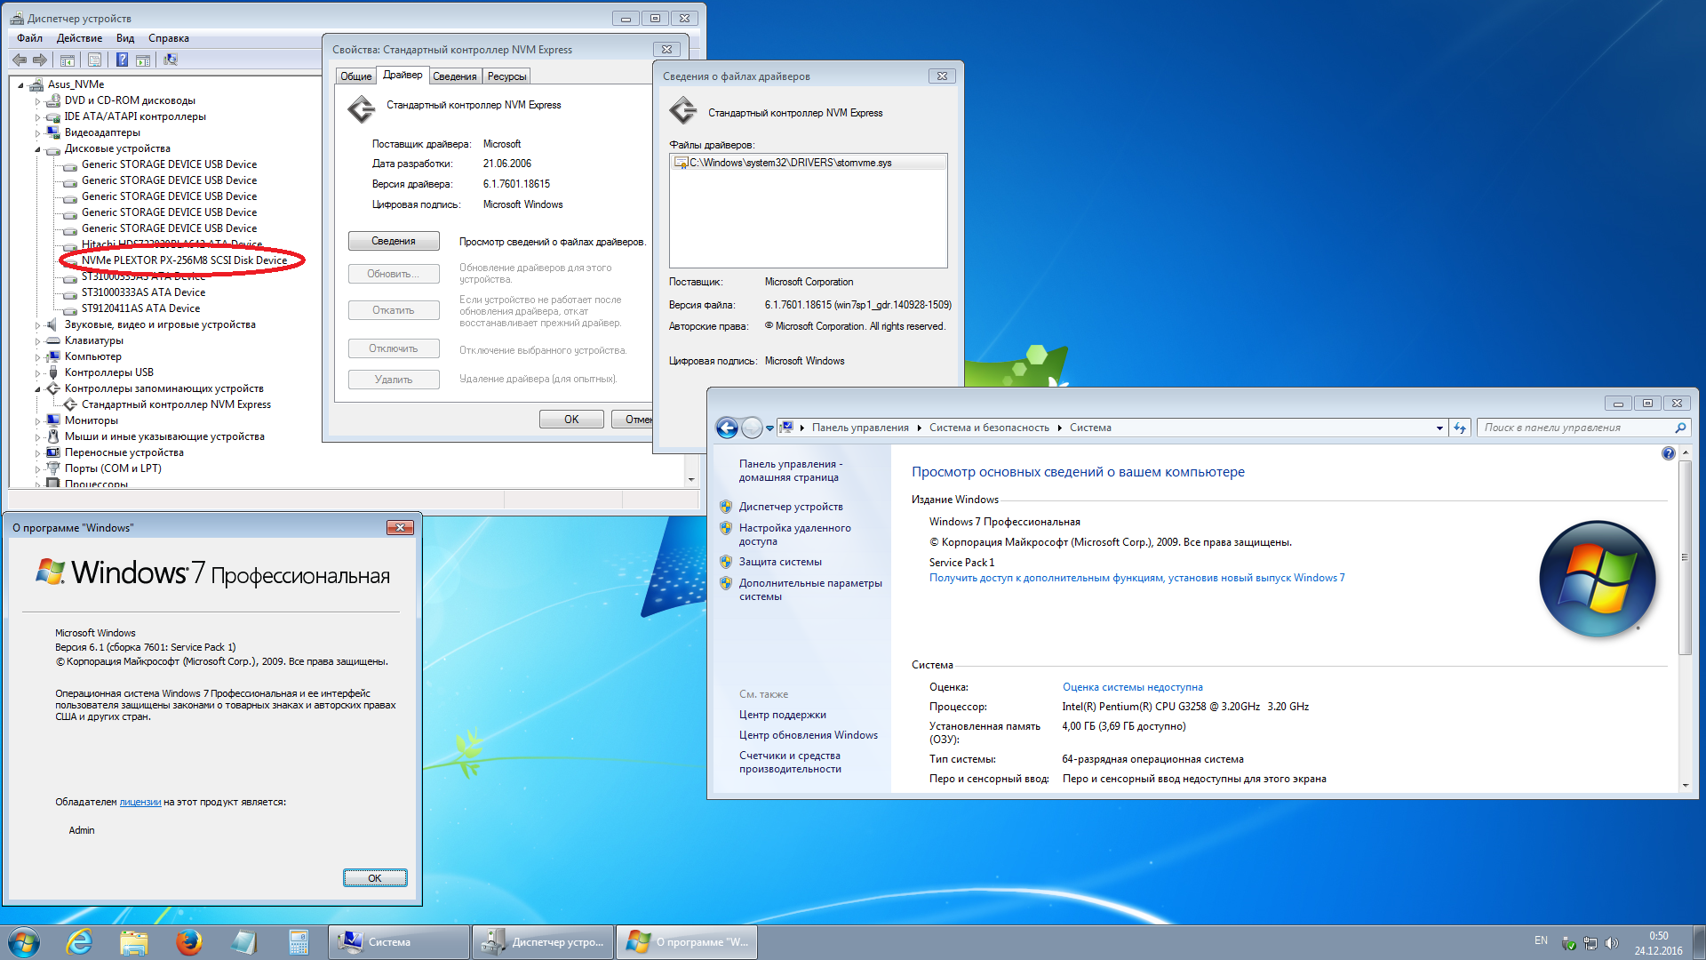The width and height of the screenshot is (1706, 960).
Task: Switch to the Общие tab
Action: point(356,76)
